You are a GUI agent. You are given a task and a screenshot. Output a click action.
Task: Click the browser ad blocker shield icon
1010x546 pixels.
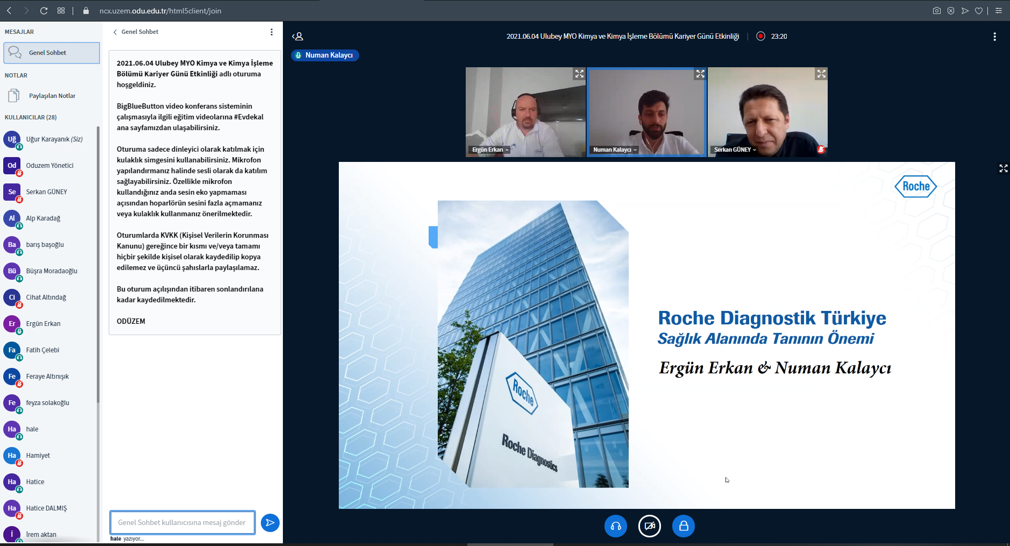[x=951, y=11]
